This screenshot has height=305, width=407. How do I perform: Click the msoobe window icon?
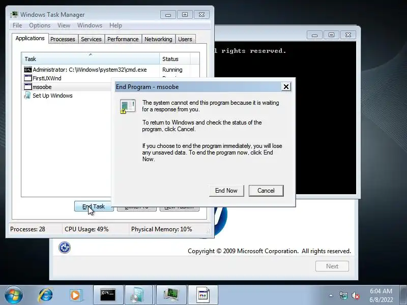[x=28, y=86]
